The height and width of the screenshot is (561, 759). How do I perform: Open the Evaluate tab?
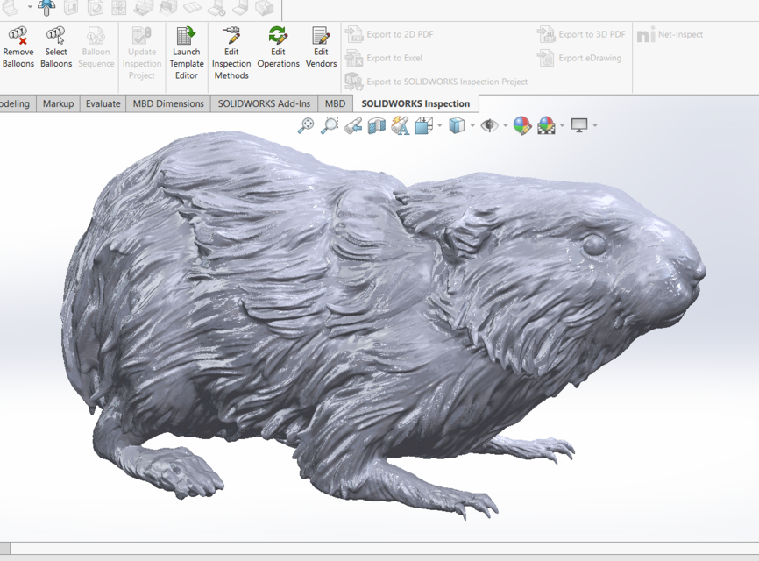(x=102, y=103)
